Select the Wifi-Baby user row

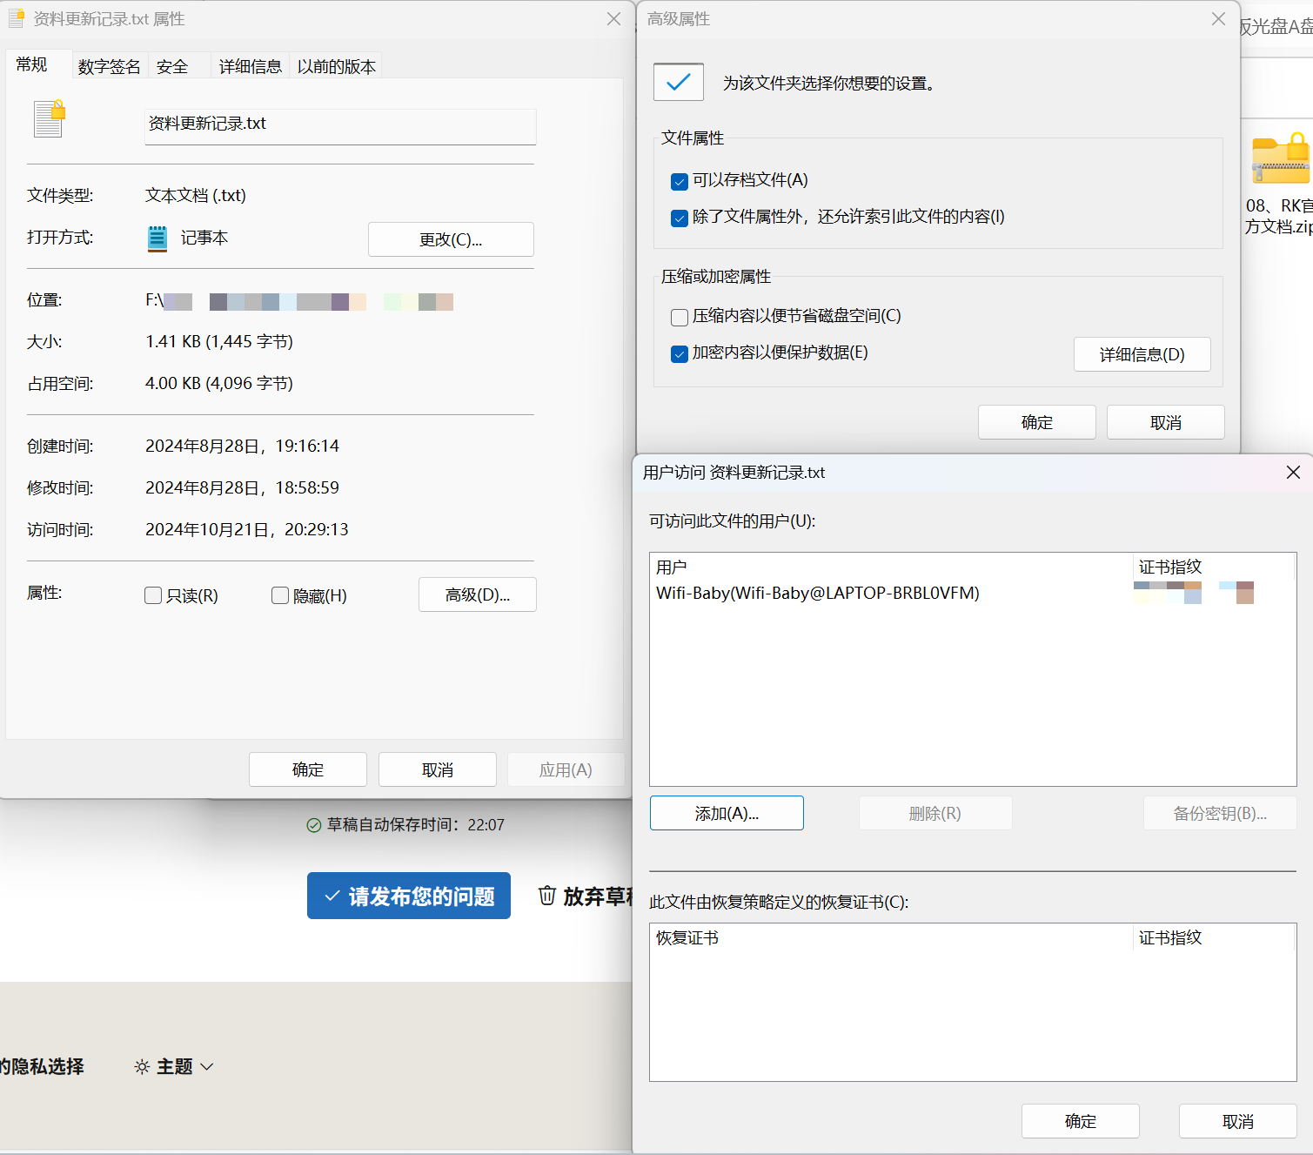click(x=818, y=593)
